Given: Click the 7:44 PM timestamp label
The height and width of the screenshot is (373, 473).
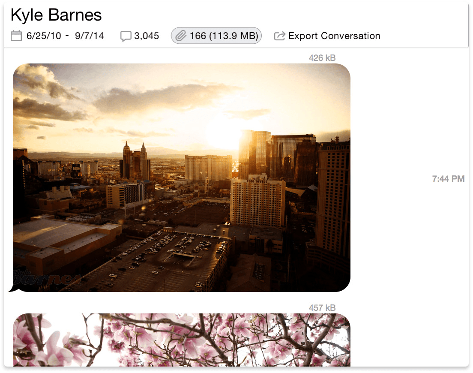Looking at the screenshot, I should pyautogui.click(x=448, y=179).
